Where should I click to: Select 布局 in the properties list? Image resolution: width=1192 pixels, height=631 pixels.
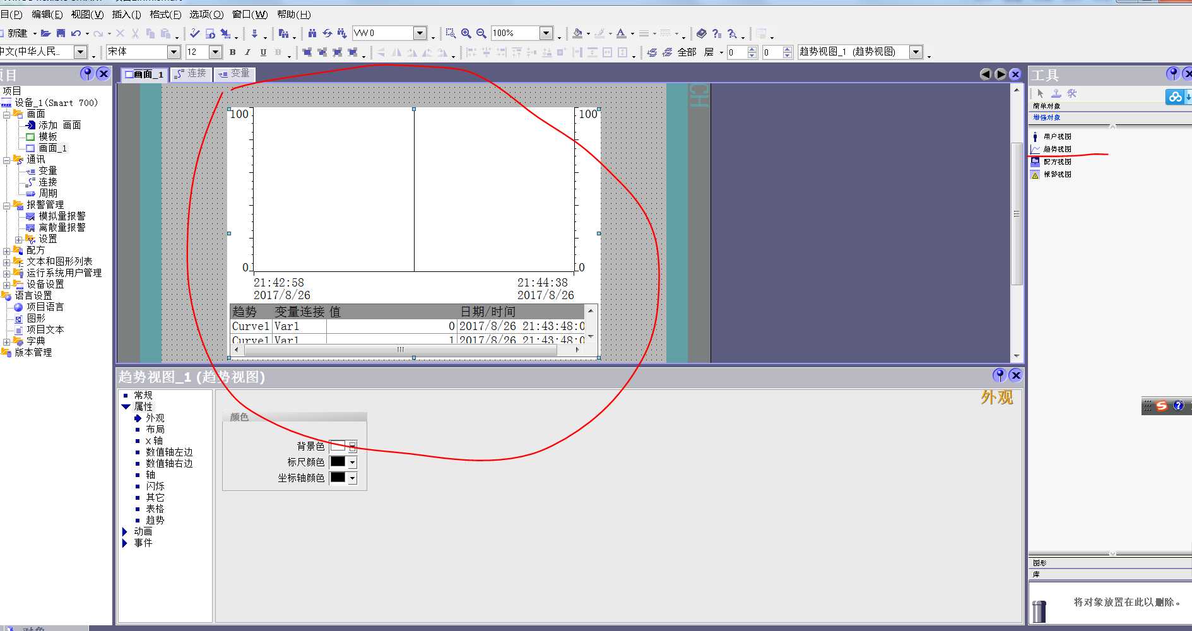[x=155, y=430]
